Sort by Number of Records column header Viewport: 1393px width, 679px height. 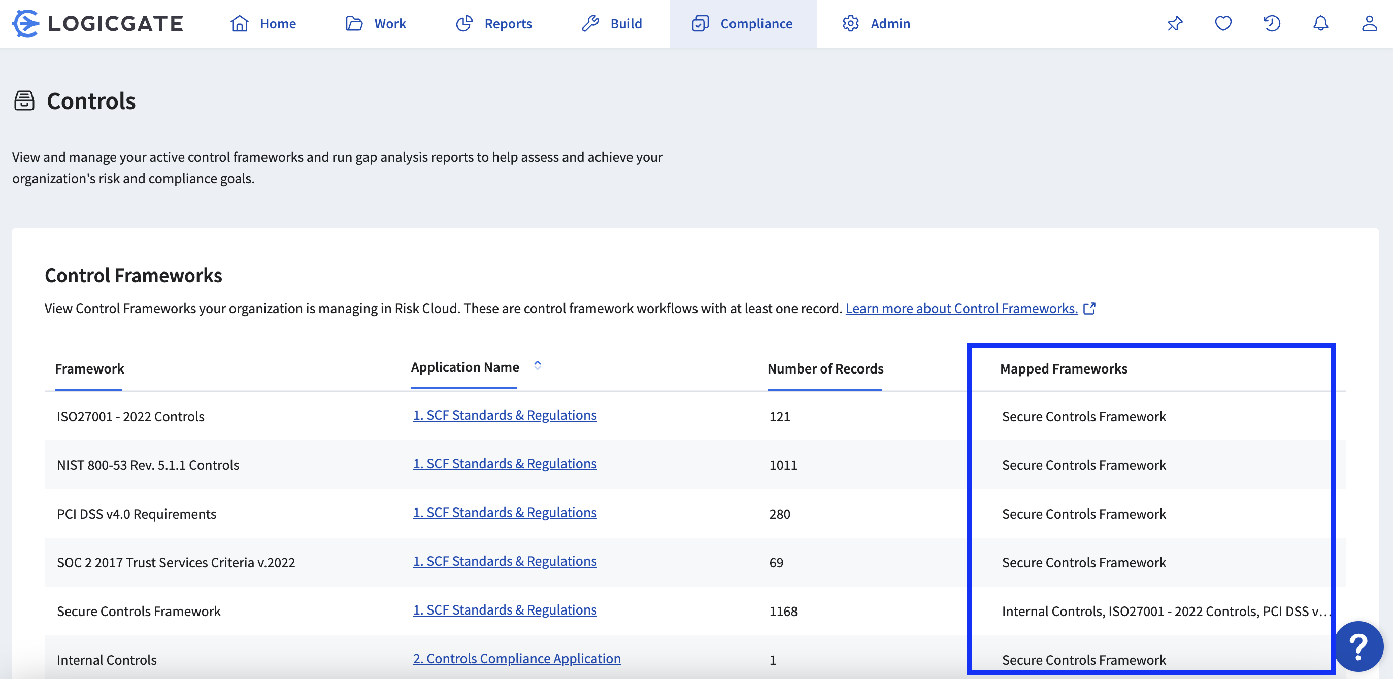[x=825, y=369]
